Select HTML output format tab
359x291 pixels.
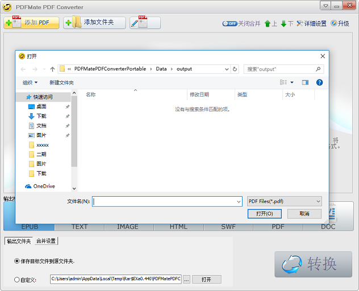178,227
